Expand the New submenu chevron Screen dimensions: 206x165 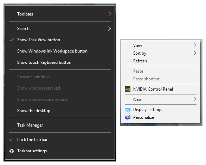(195, 99)
